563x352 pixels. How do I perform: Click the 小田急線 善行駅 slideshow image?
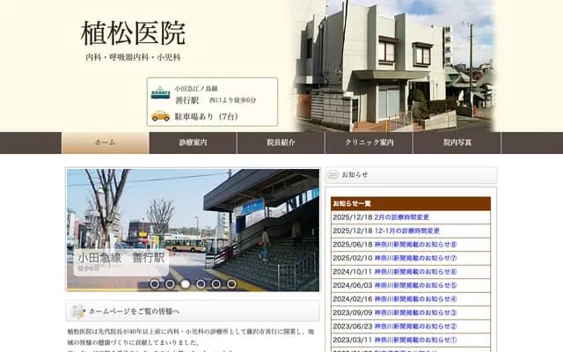[193, 230]
